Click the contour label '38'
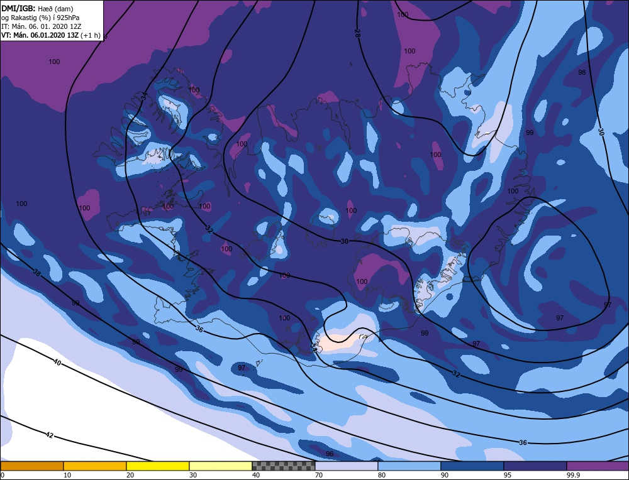Image resolution: width=629 pixels, height=480 pixels. [37, 273]
